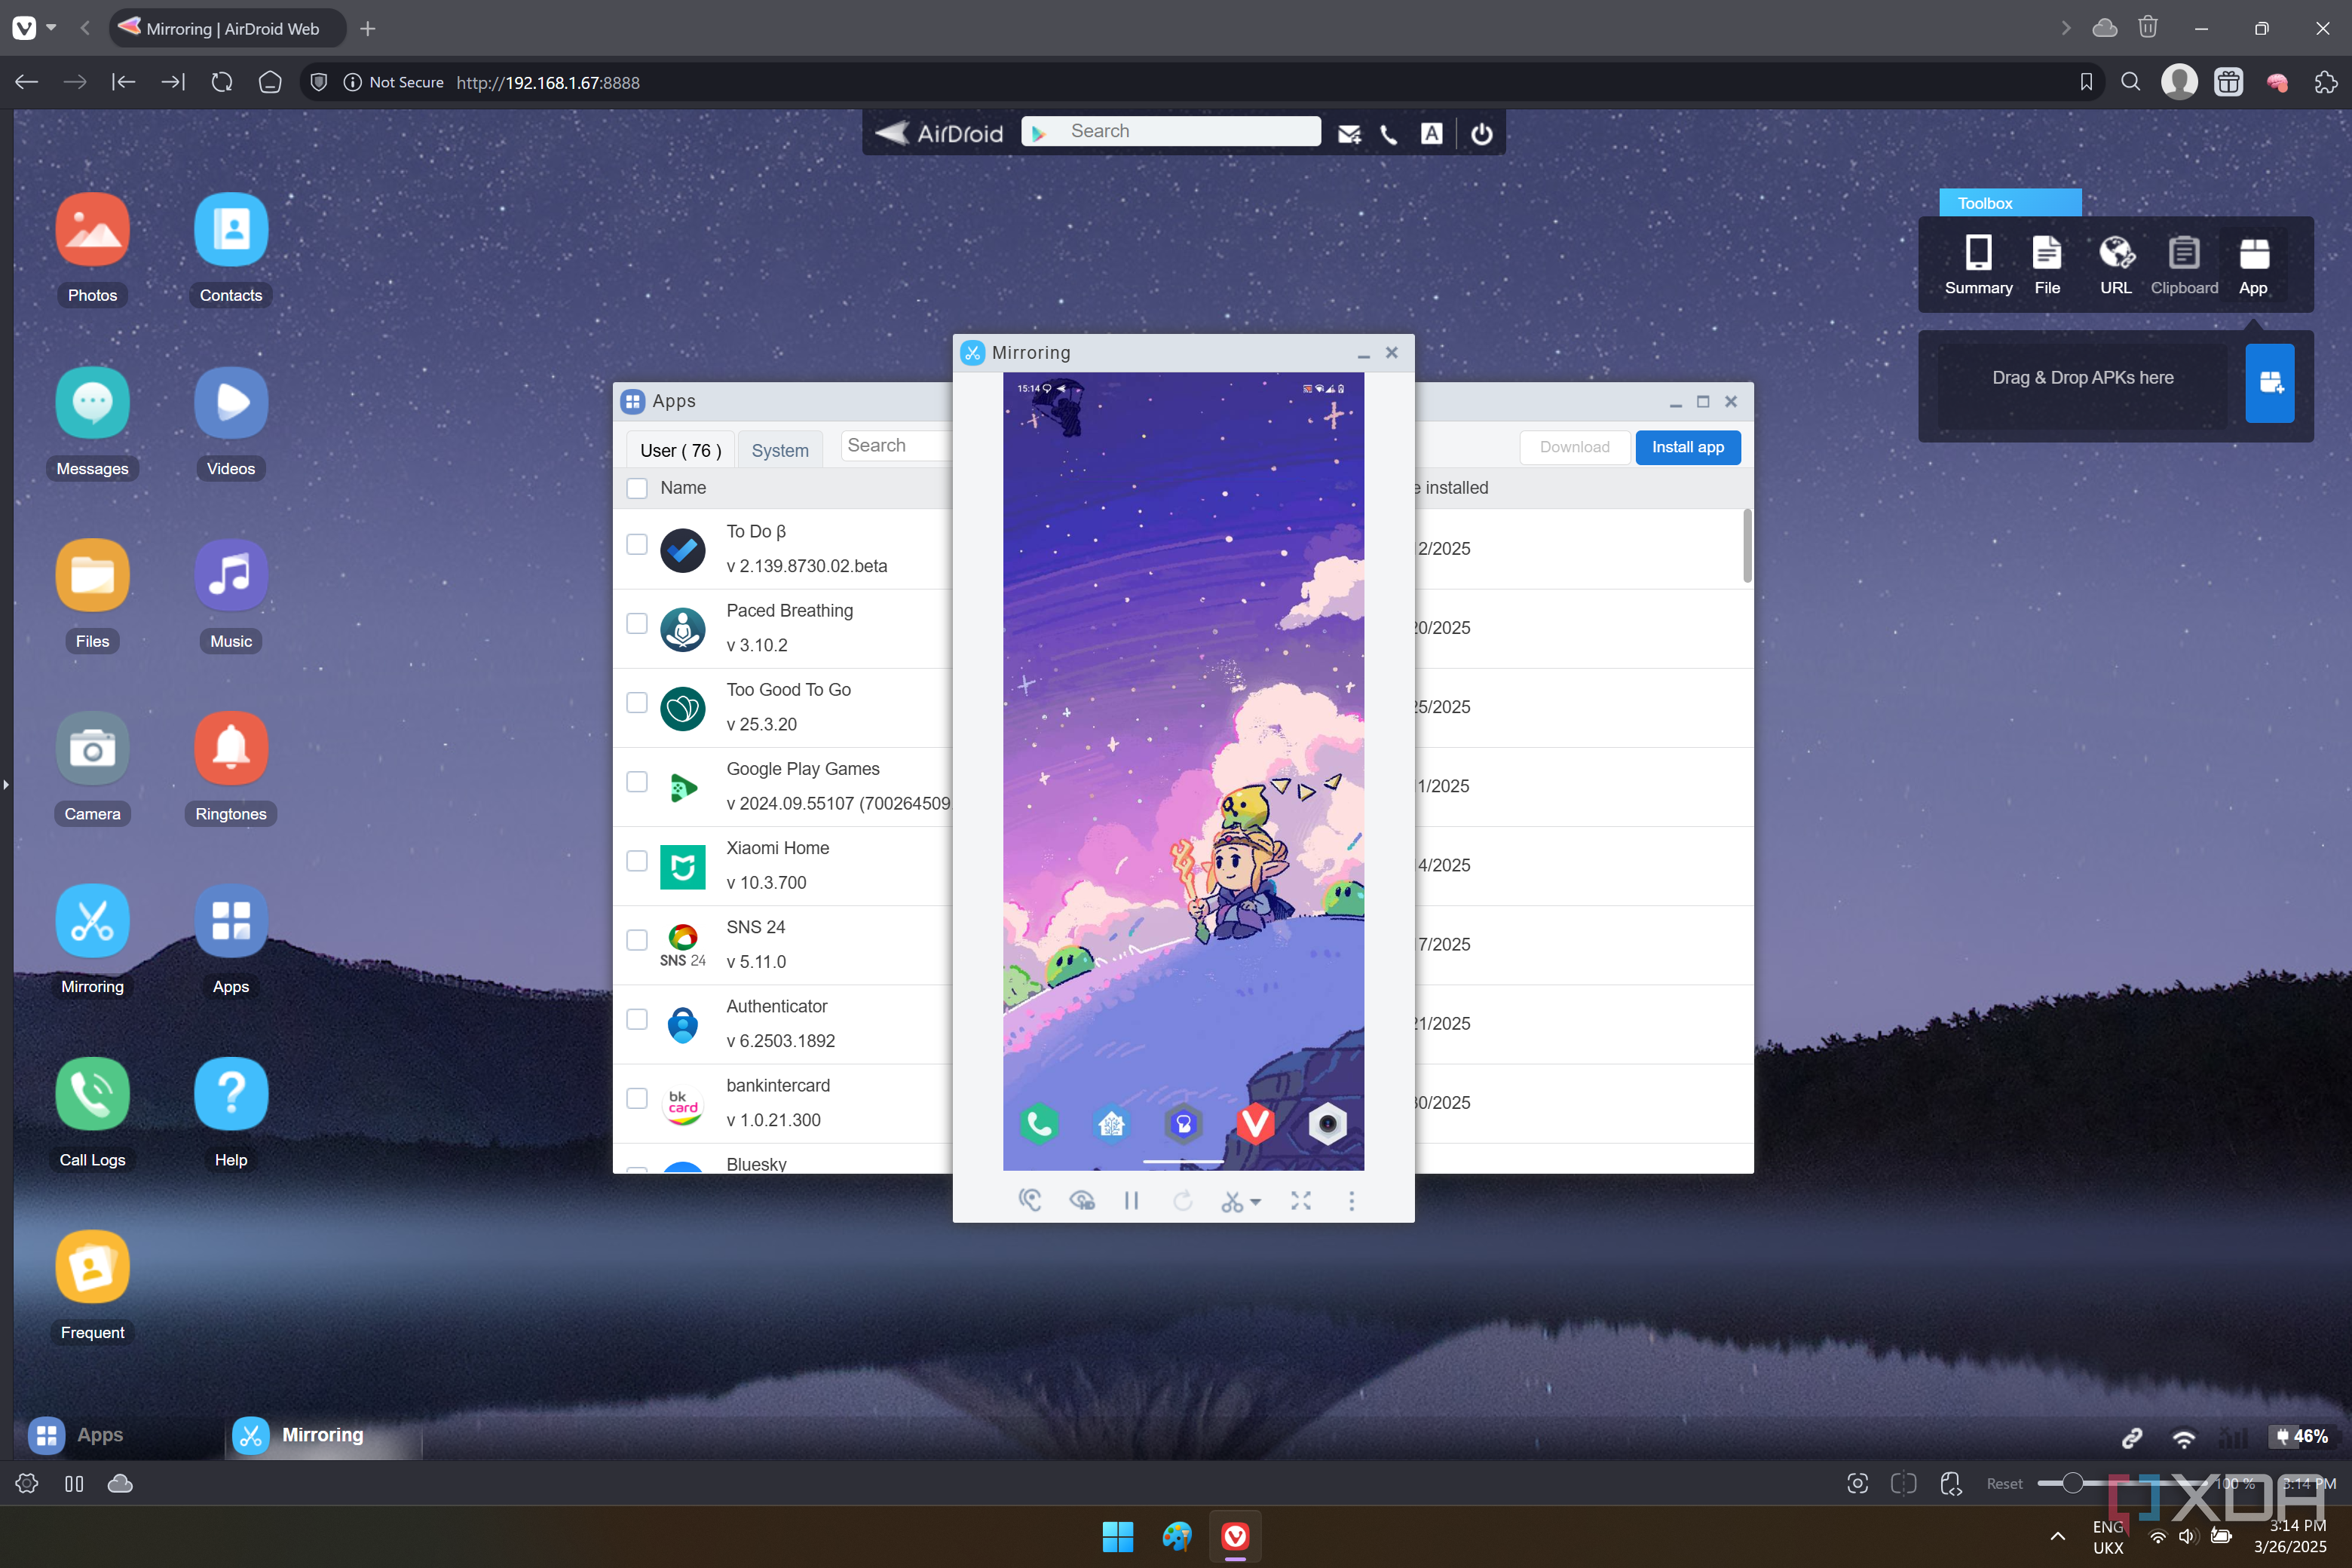2352x1568 pixels.
Task: Select the User ( 76 ) tab
Action: tap(681, 450)
